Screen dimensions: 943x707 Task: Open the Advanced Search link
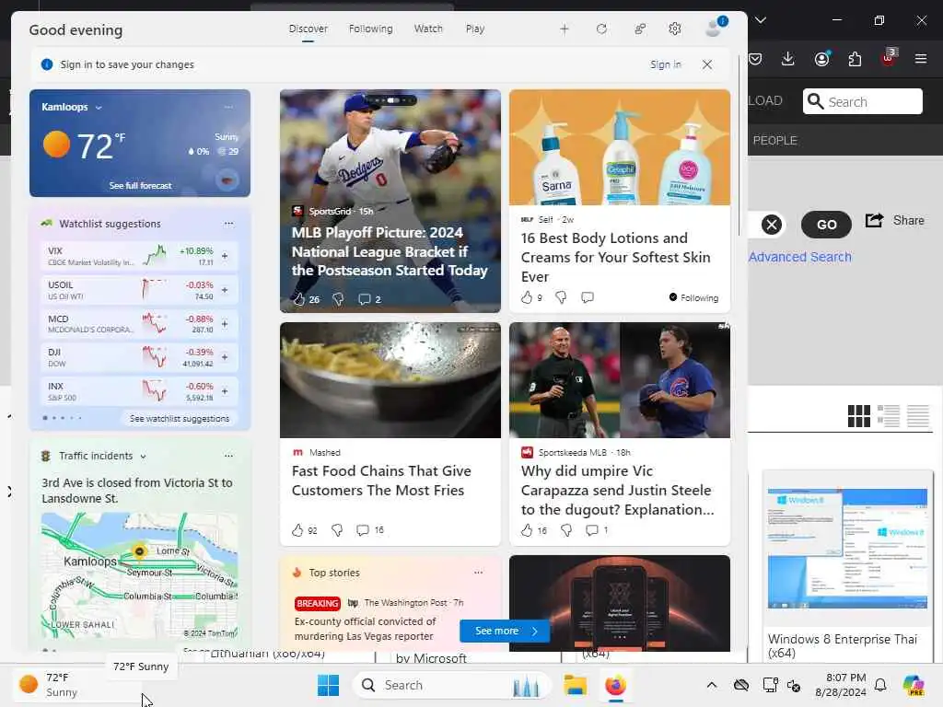tap(800, 258)
